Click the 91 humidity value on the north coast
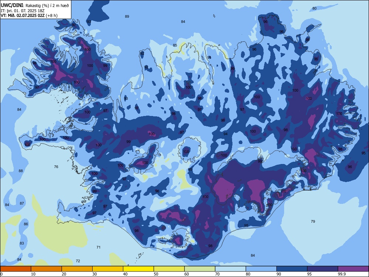The height and width of the screenshot is (277, 369). (209, 58)
